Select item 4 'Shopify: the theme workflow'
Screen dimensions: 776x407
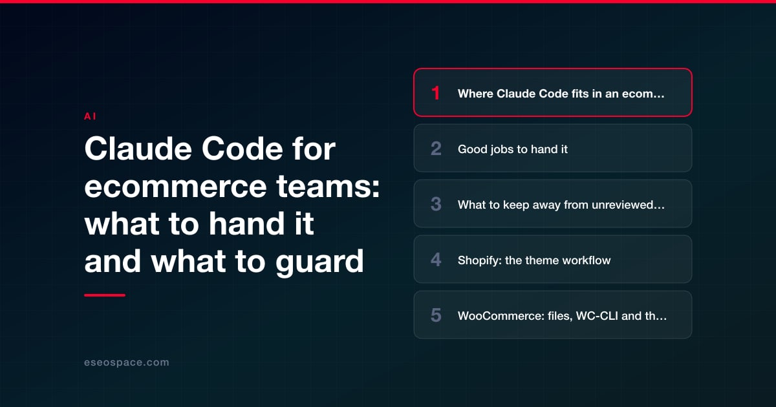click(x=553, y=259)
